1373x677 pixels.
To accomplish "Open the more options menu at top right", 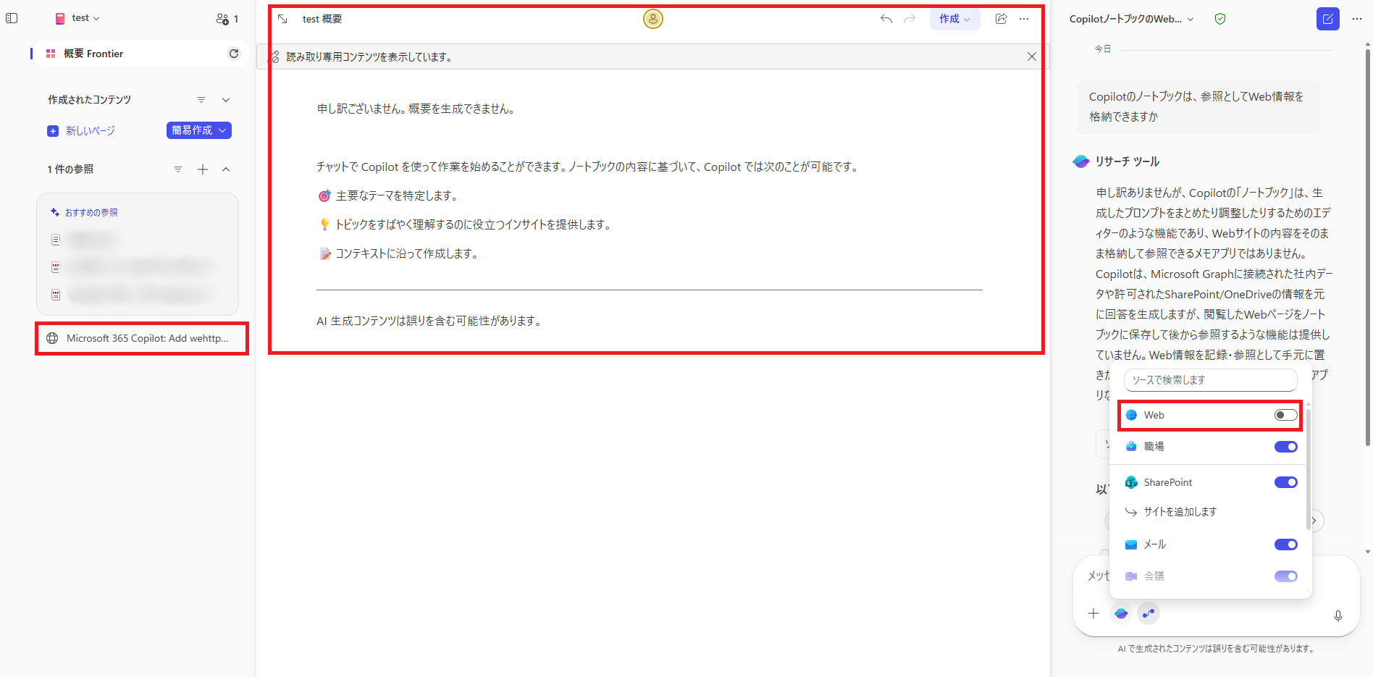I will pyautogui.click(x=1358, y=18).
